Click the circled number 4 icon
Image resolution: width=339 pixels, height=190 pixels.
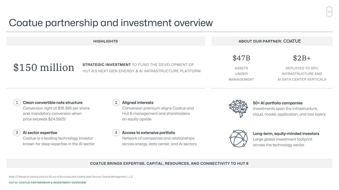pos(116,133)
